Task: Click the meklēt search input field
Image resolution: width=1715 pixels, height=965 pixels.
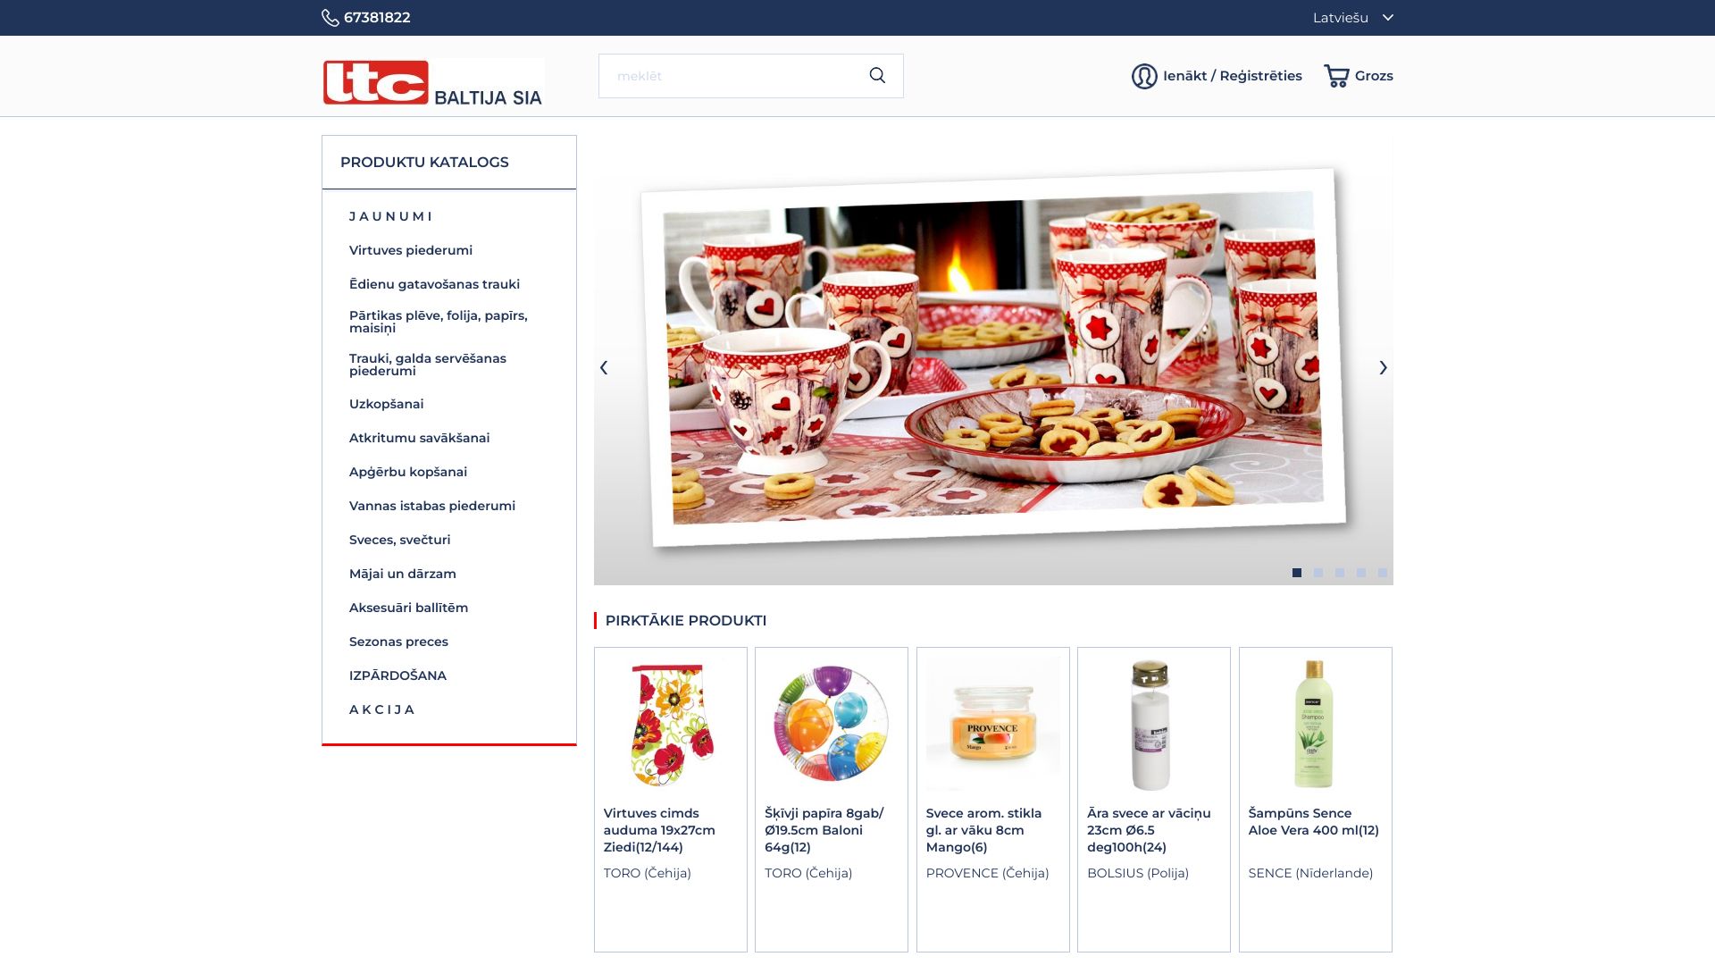Action: pyautogui.click(x=728, y=76)
